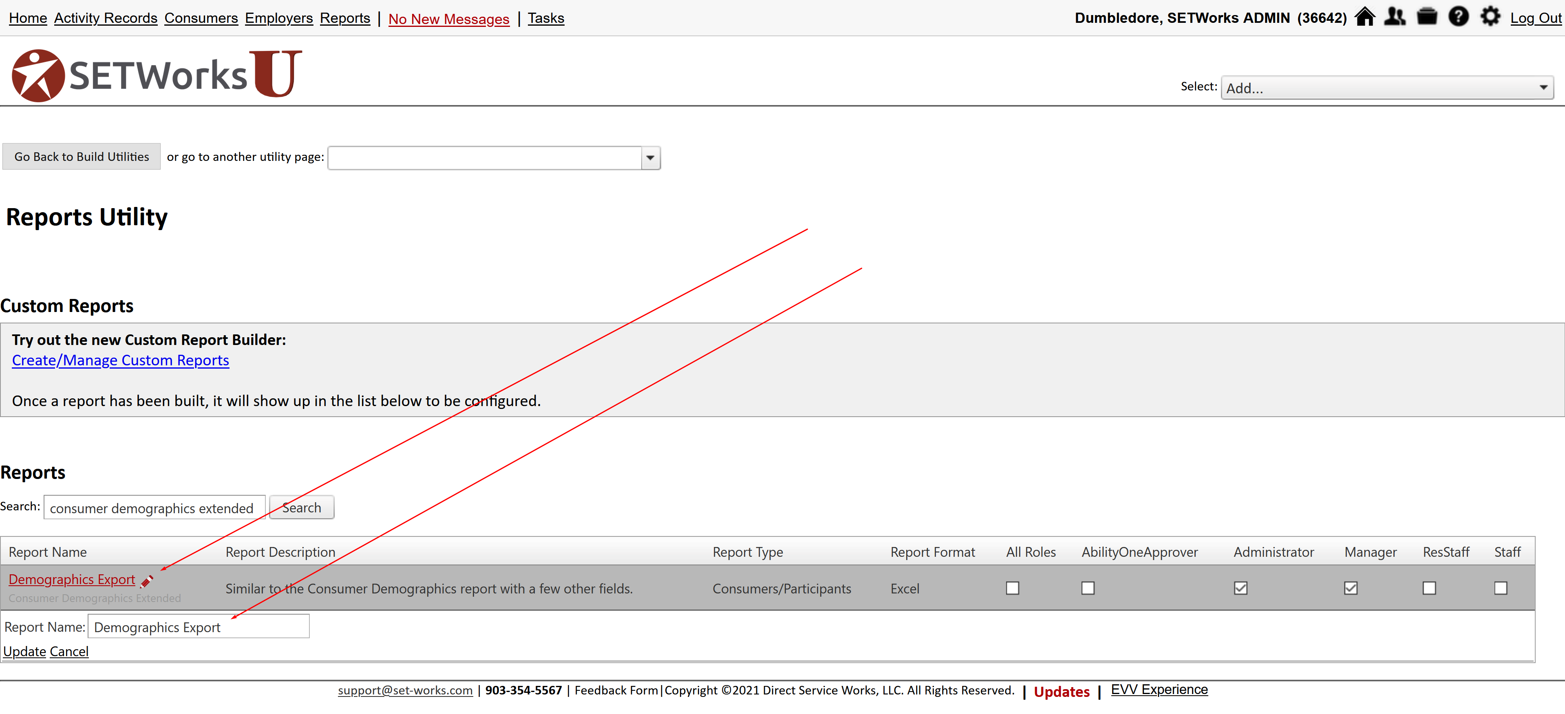Open the Activity Records menu
The height and width of the screenshot is (714, 1565).
pyautogui.click(x=106, y=18)
